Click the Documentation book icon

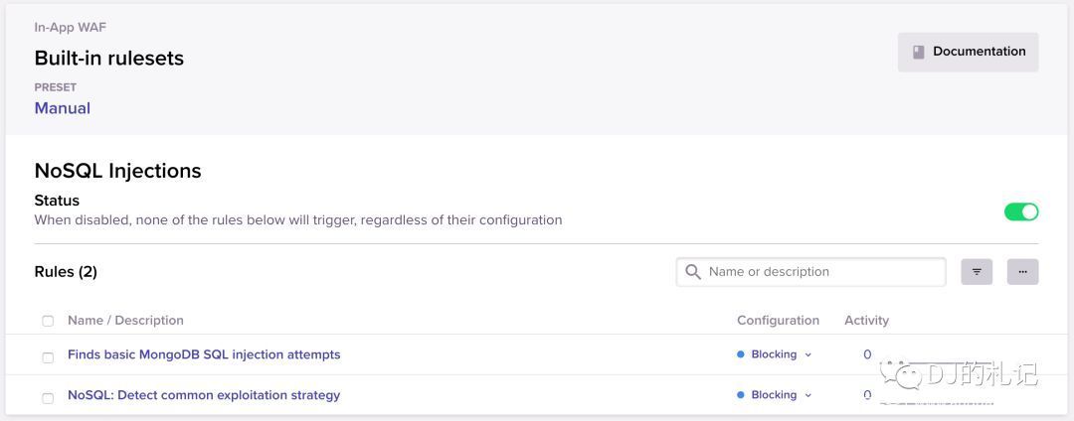click(919, 52)
